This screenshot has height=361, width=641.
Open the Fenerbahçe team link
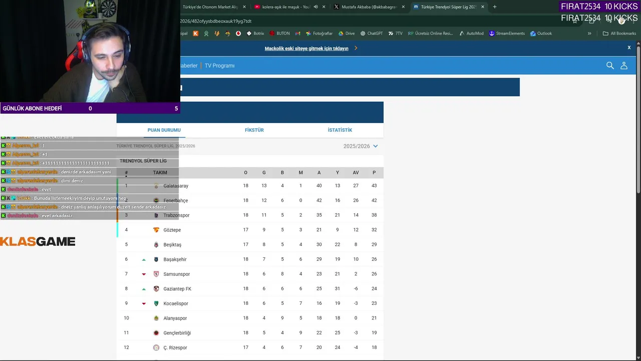[176, 201]
